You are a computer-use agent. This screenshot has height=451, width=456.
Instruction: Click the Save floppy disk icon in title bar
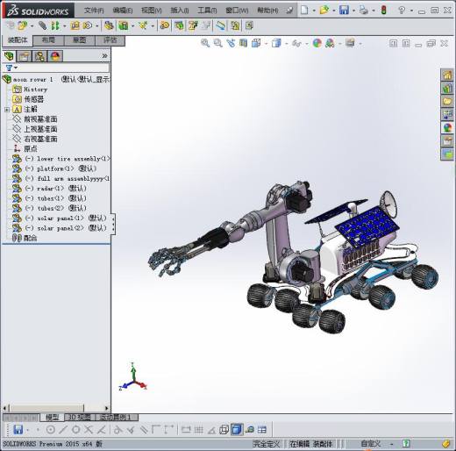(344, 11)
